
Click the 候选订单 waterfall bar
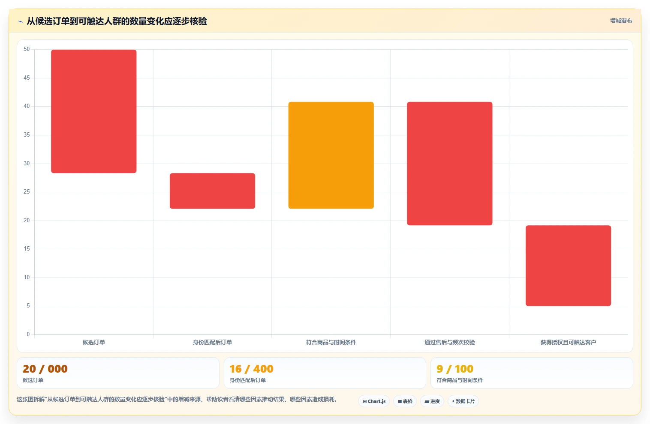click(x=94, y=111)
